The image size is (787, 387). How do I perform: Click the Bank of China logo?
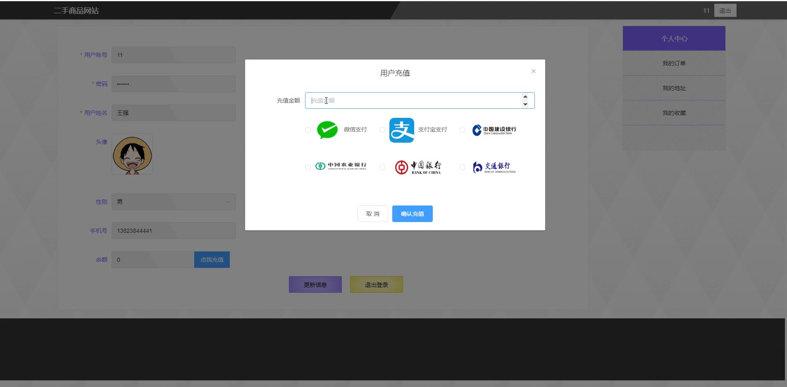pos(418,167)
